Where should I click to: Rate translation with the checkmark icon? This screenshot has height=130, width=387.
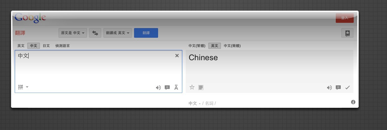pyautogui.click(x=347, y=88)
